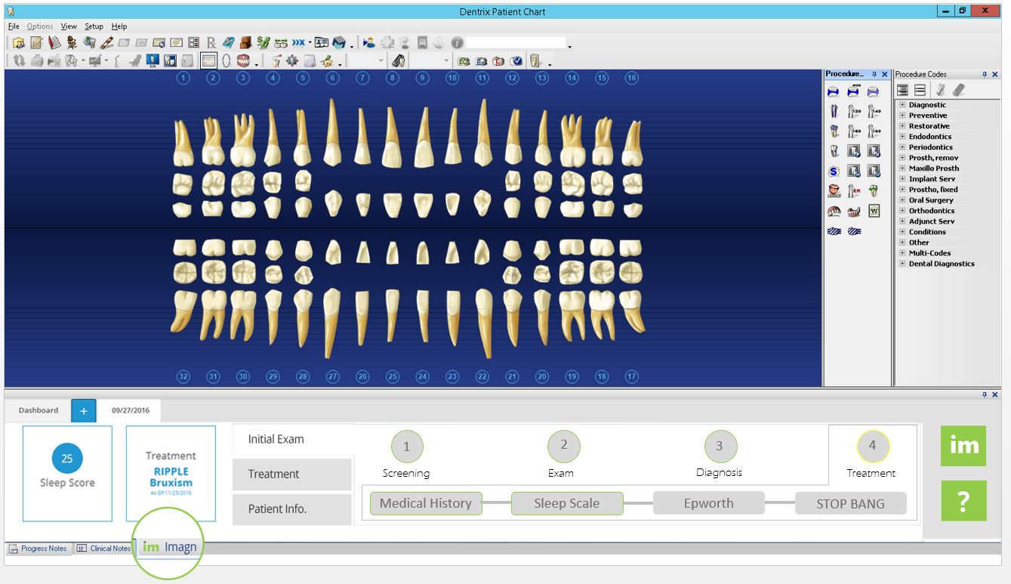Screen dimensions: 1011x584
Task: Select the 120 tooth procedure button
Action: [x=854, y=111]
